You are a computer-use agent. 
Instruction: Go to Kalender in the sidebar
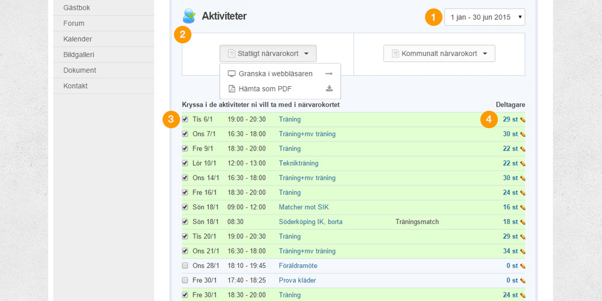tap(78, 39)
